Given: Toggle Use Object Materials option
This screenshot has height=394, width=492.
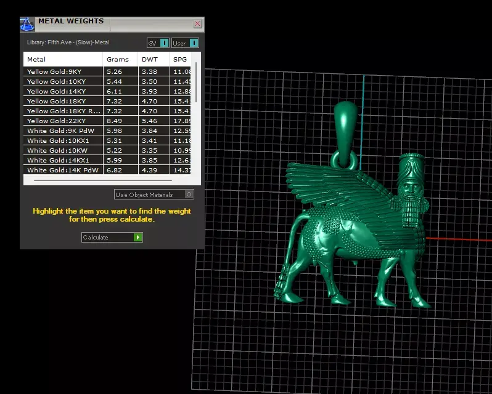Looking at the screenshot, I should coord(154,195).
